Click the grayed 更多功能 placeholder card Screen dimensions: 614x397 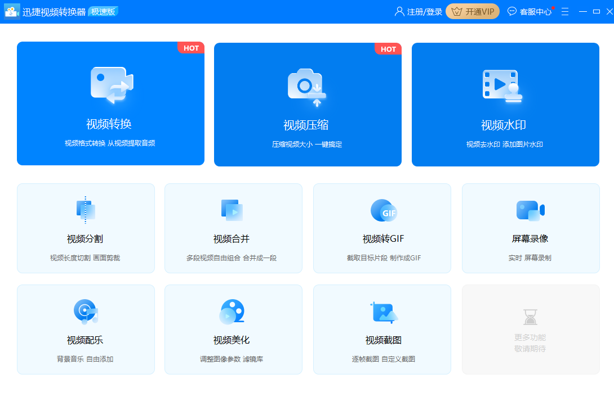(x=530, y=329)
